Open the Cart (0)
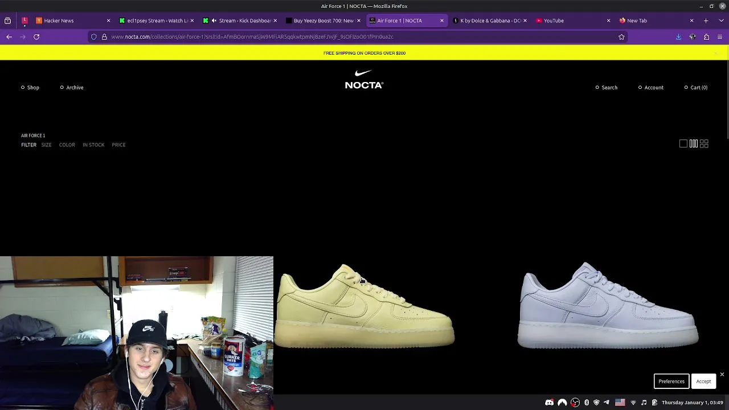The width and height of the screenshot is (729, 410). (696, 87)
